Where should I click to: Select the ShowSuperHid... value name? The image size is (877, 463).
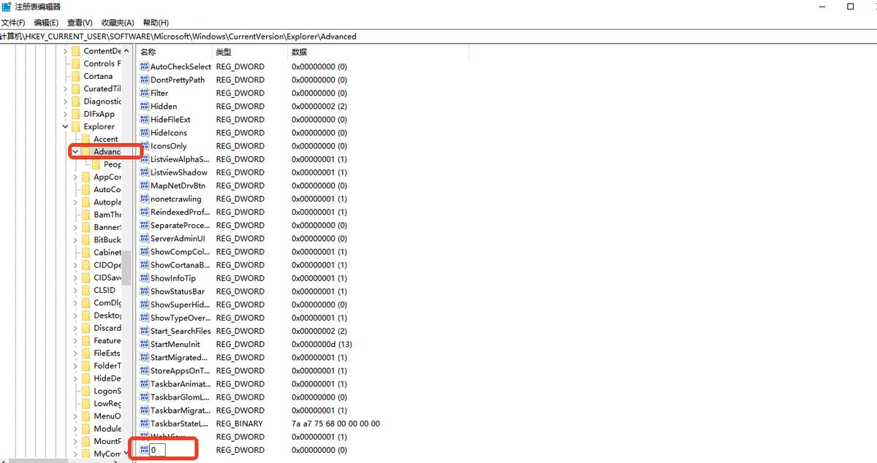point(180,305)
